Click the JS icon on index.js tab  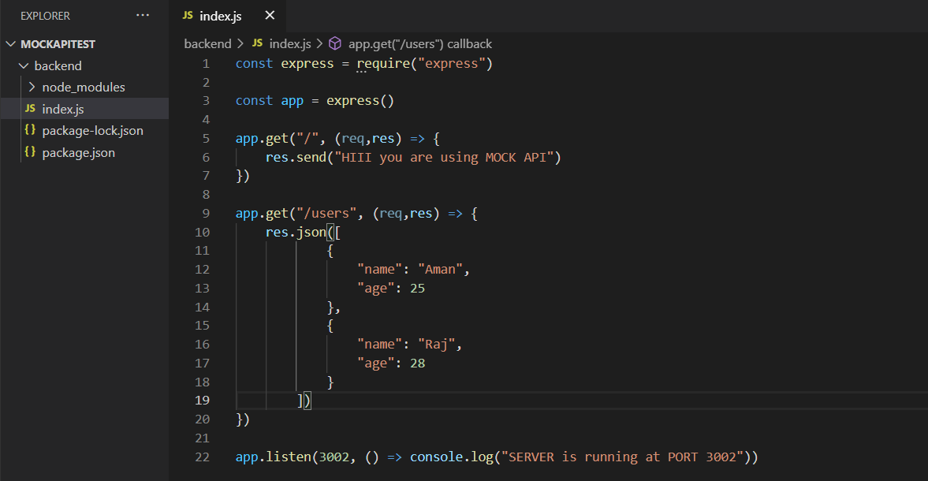[188, 16]
